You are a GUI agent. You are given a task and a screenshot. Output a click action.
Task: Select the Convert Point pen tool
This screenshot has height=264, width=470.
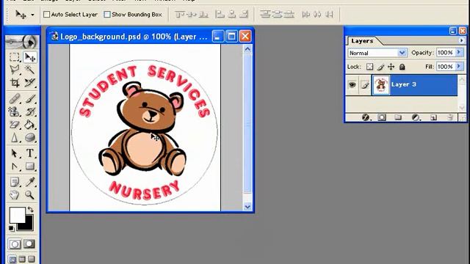[x=14, y=166]
